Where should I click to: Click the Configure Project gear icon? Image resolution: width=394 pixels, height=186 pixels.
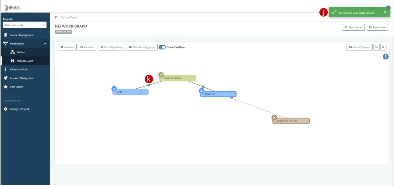[5, 109]
